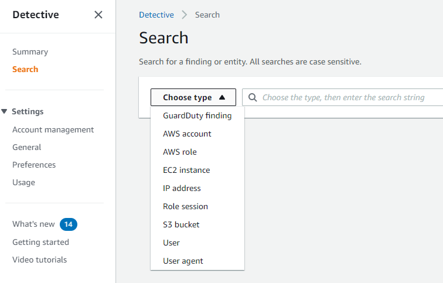The height and width of the screenshot is (283, 443).
Task: Close the Detective navigation panel
Action: 98,15
